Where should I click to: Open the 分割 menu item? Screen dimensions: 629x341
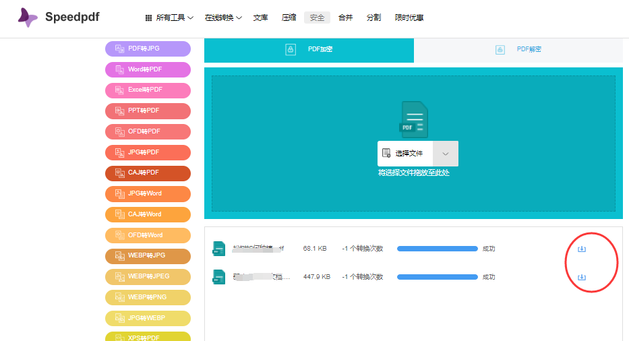click(373, 18)
